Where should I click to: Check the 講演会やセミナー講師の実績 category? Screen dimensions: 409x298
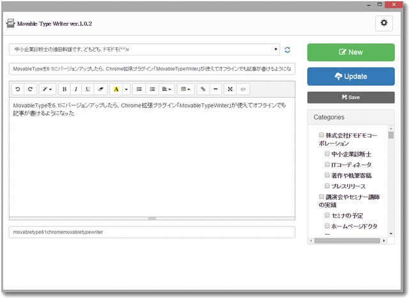(321, 196)
